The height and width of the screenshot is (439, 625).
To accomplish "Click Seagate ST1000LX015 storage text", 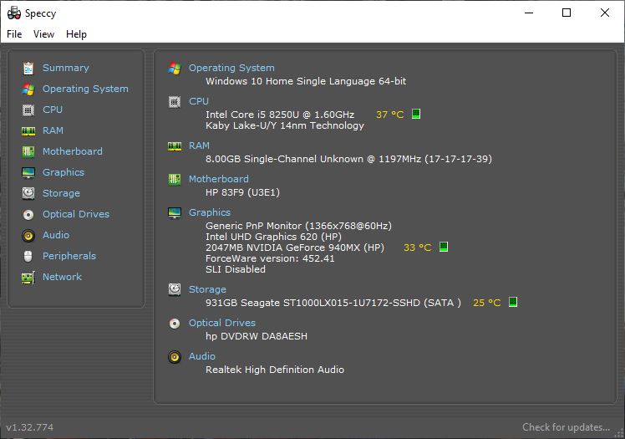I will [x=333, y=303].
